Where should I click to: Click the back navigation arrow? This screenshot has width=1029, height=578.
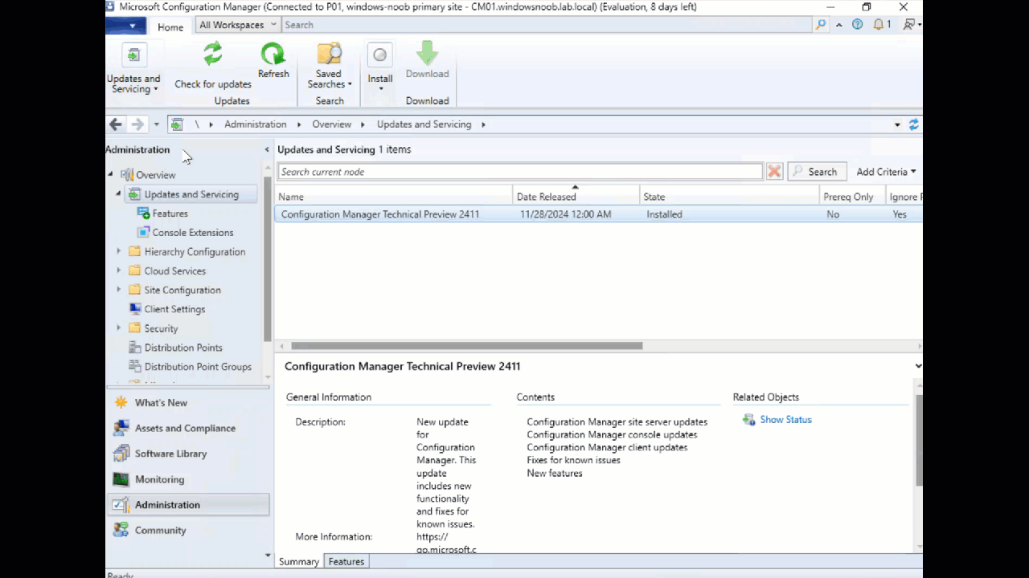pos(116,124)
